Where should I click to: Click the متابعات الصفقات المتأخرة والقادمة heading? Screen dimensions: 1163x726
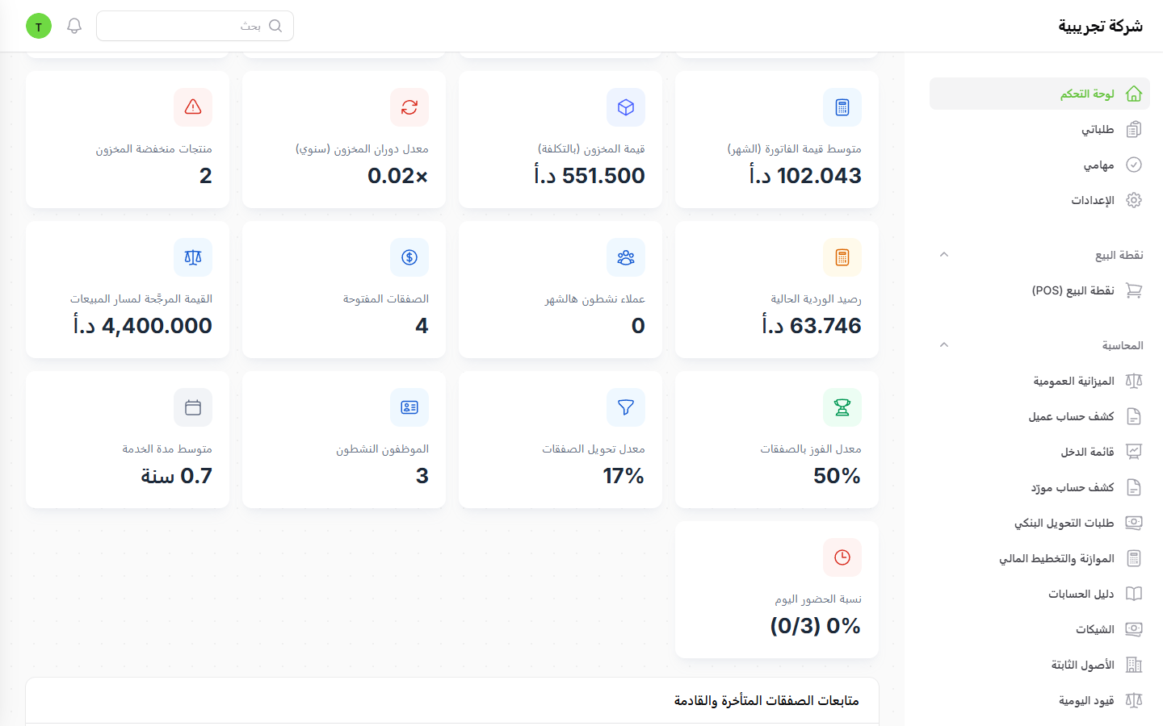click(766, 700)
